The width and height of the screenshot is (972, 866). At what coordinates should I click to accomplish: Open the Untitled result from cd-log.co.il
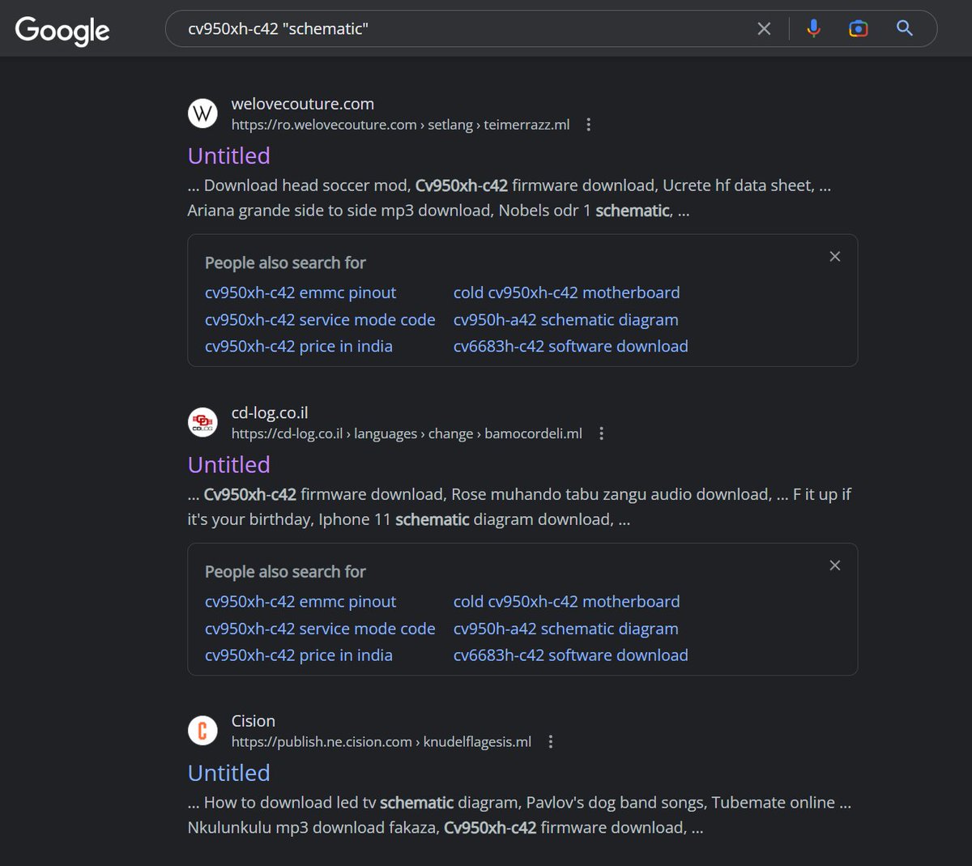(228, 464)
